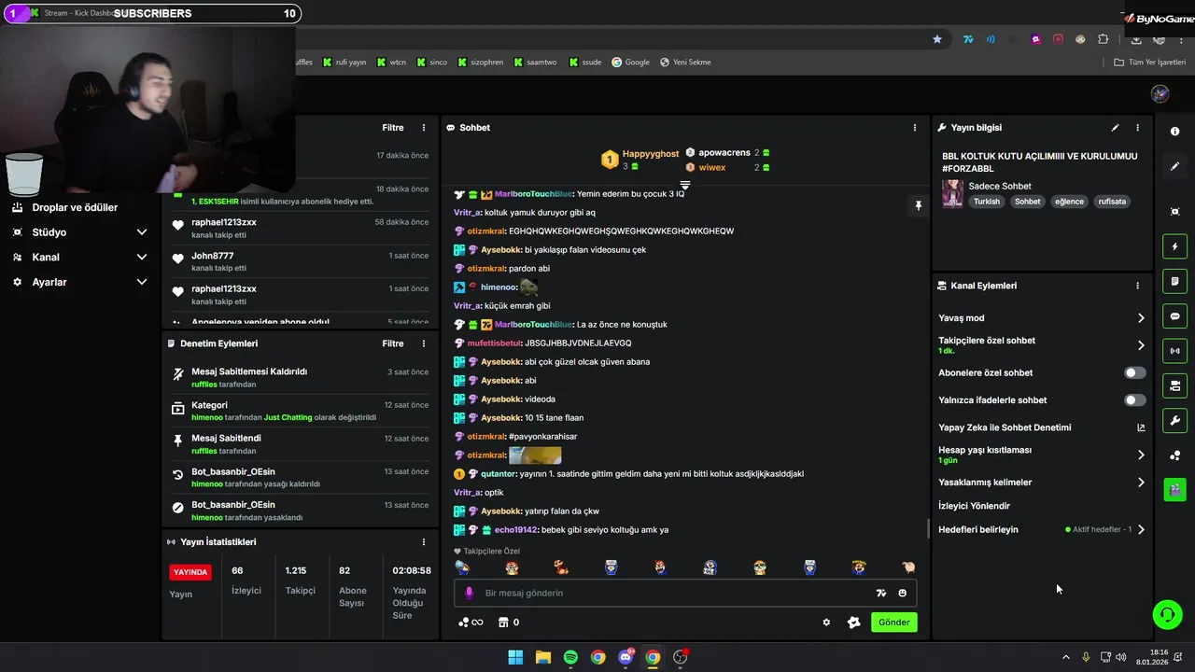Click the pin icon in chat panel
The image size is (1195, 672).
[x=918, y=205]
